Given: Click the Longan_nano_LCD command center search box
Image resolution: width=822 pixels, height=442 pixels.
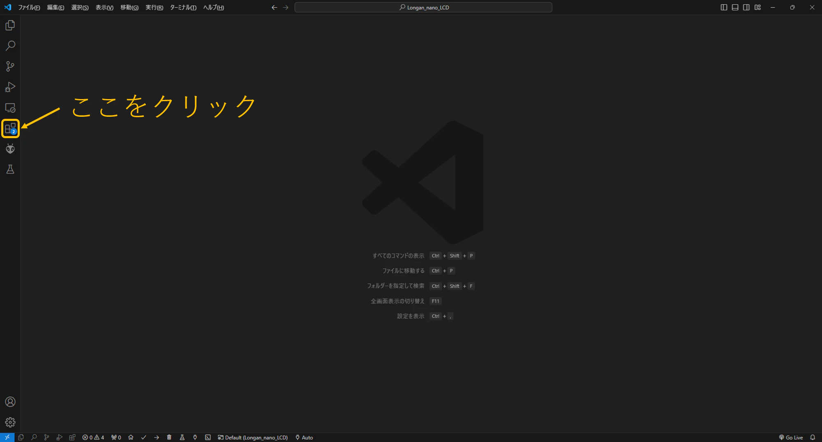Looking at the screenshot, I should click(x=423, y=7).
